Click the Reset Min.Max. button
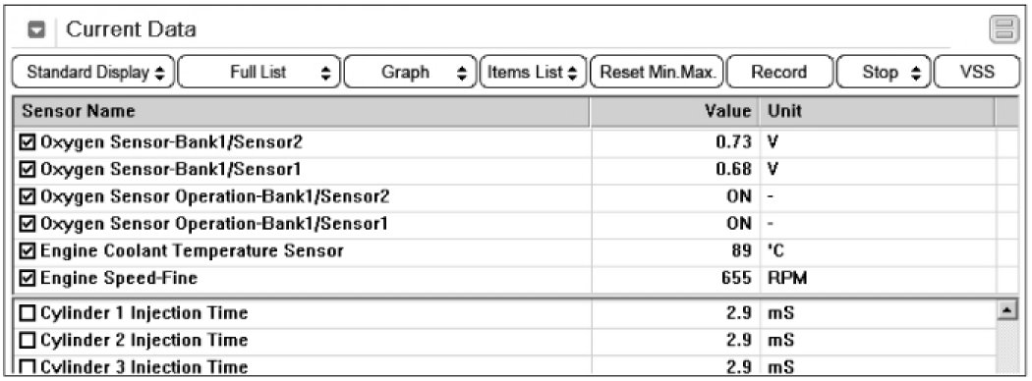1032x381 pixels. [658, 73]
